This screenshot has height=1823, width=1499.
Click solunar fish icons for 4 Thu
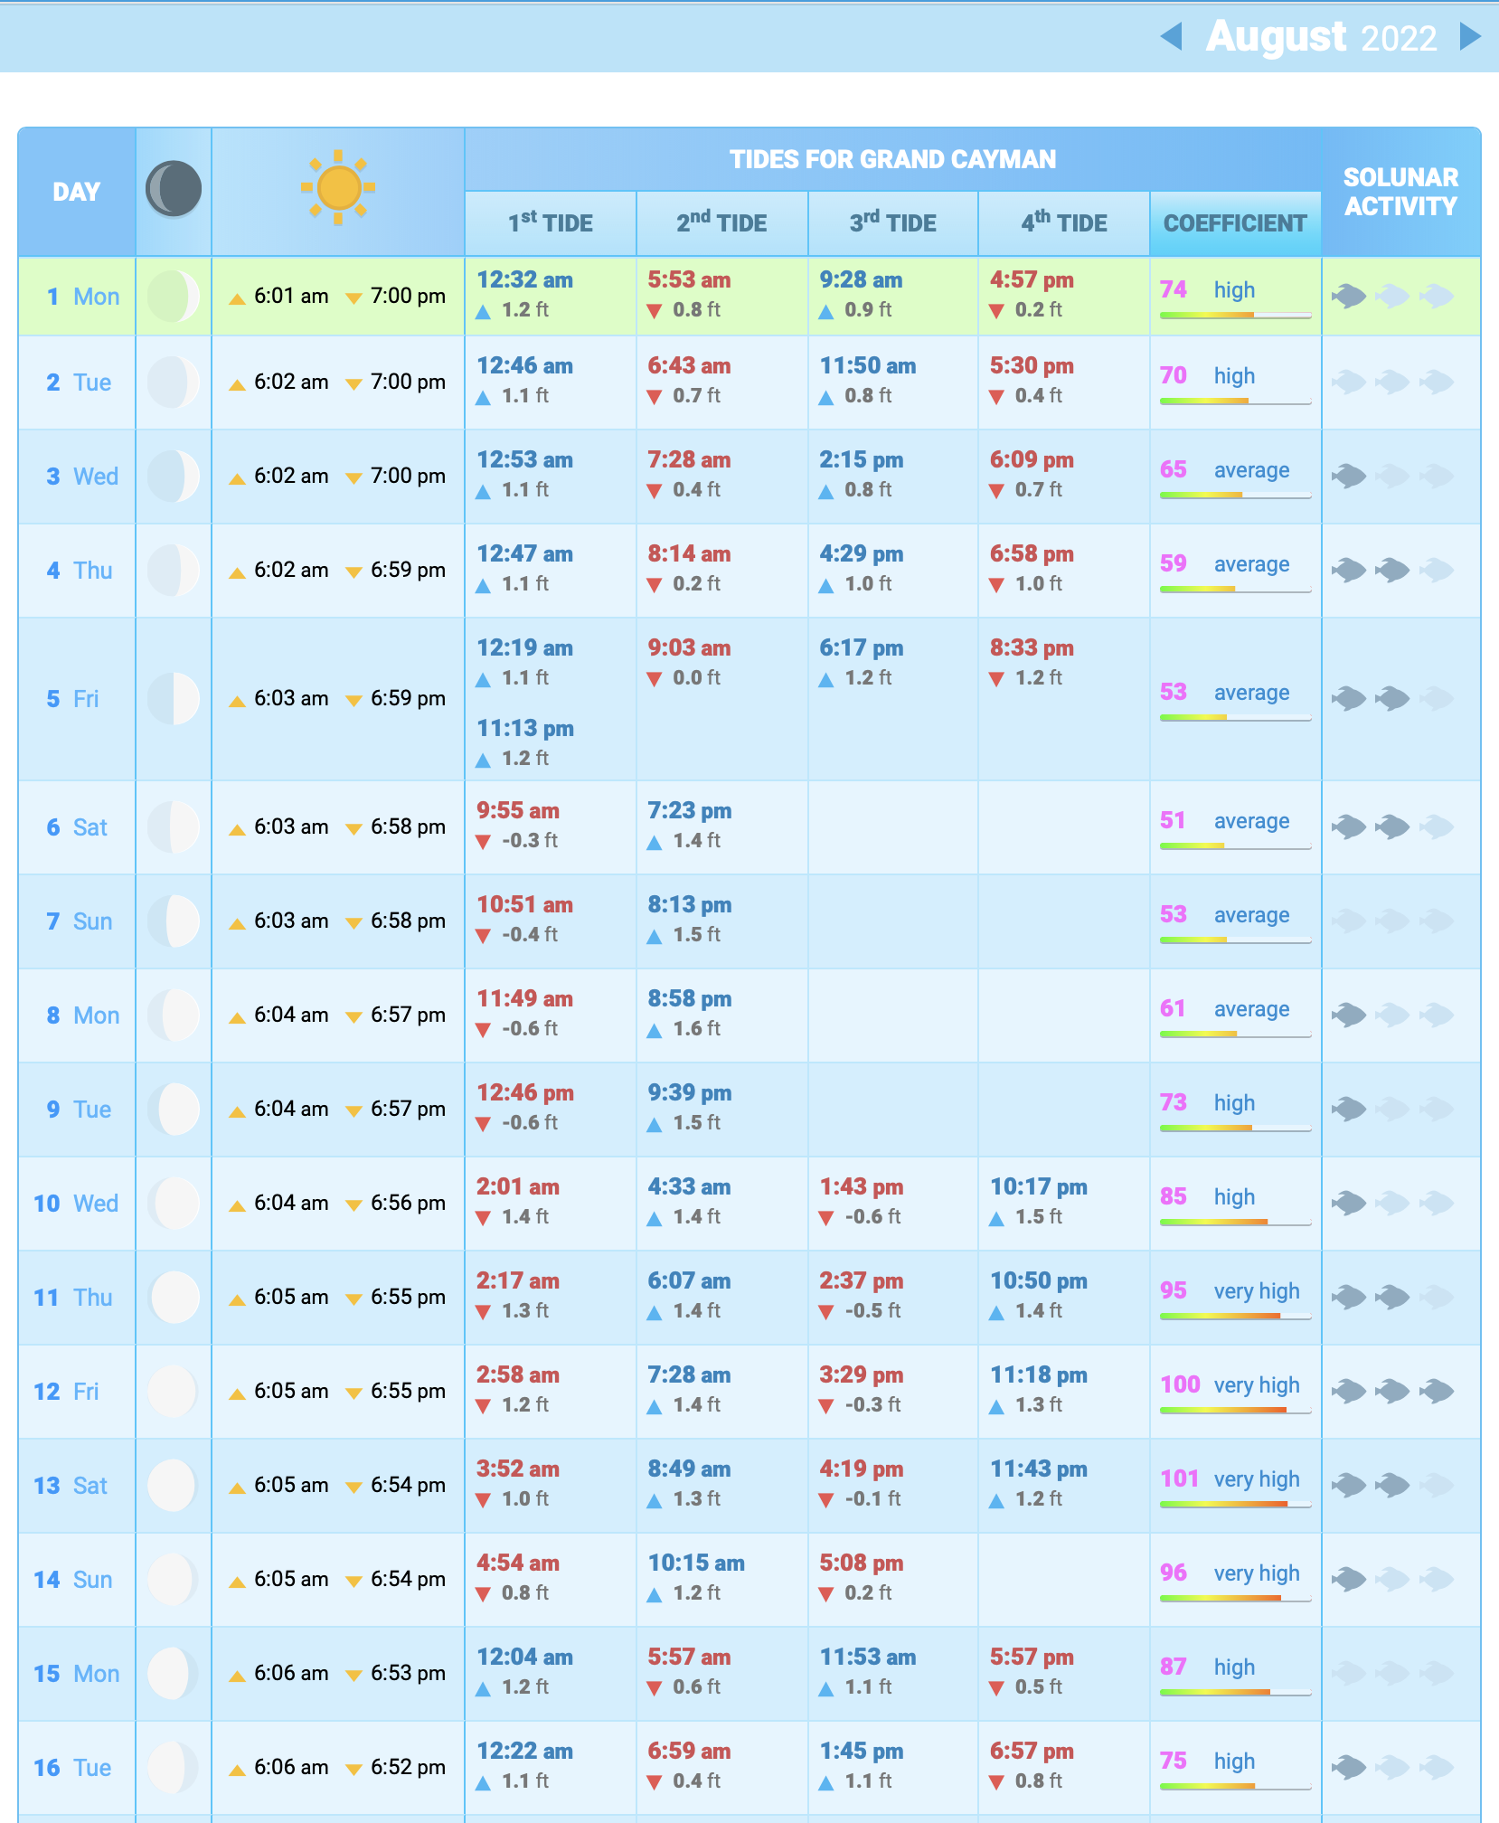pos(1392,570)
